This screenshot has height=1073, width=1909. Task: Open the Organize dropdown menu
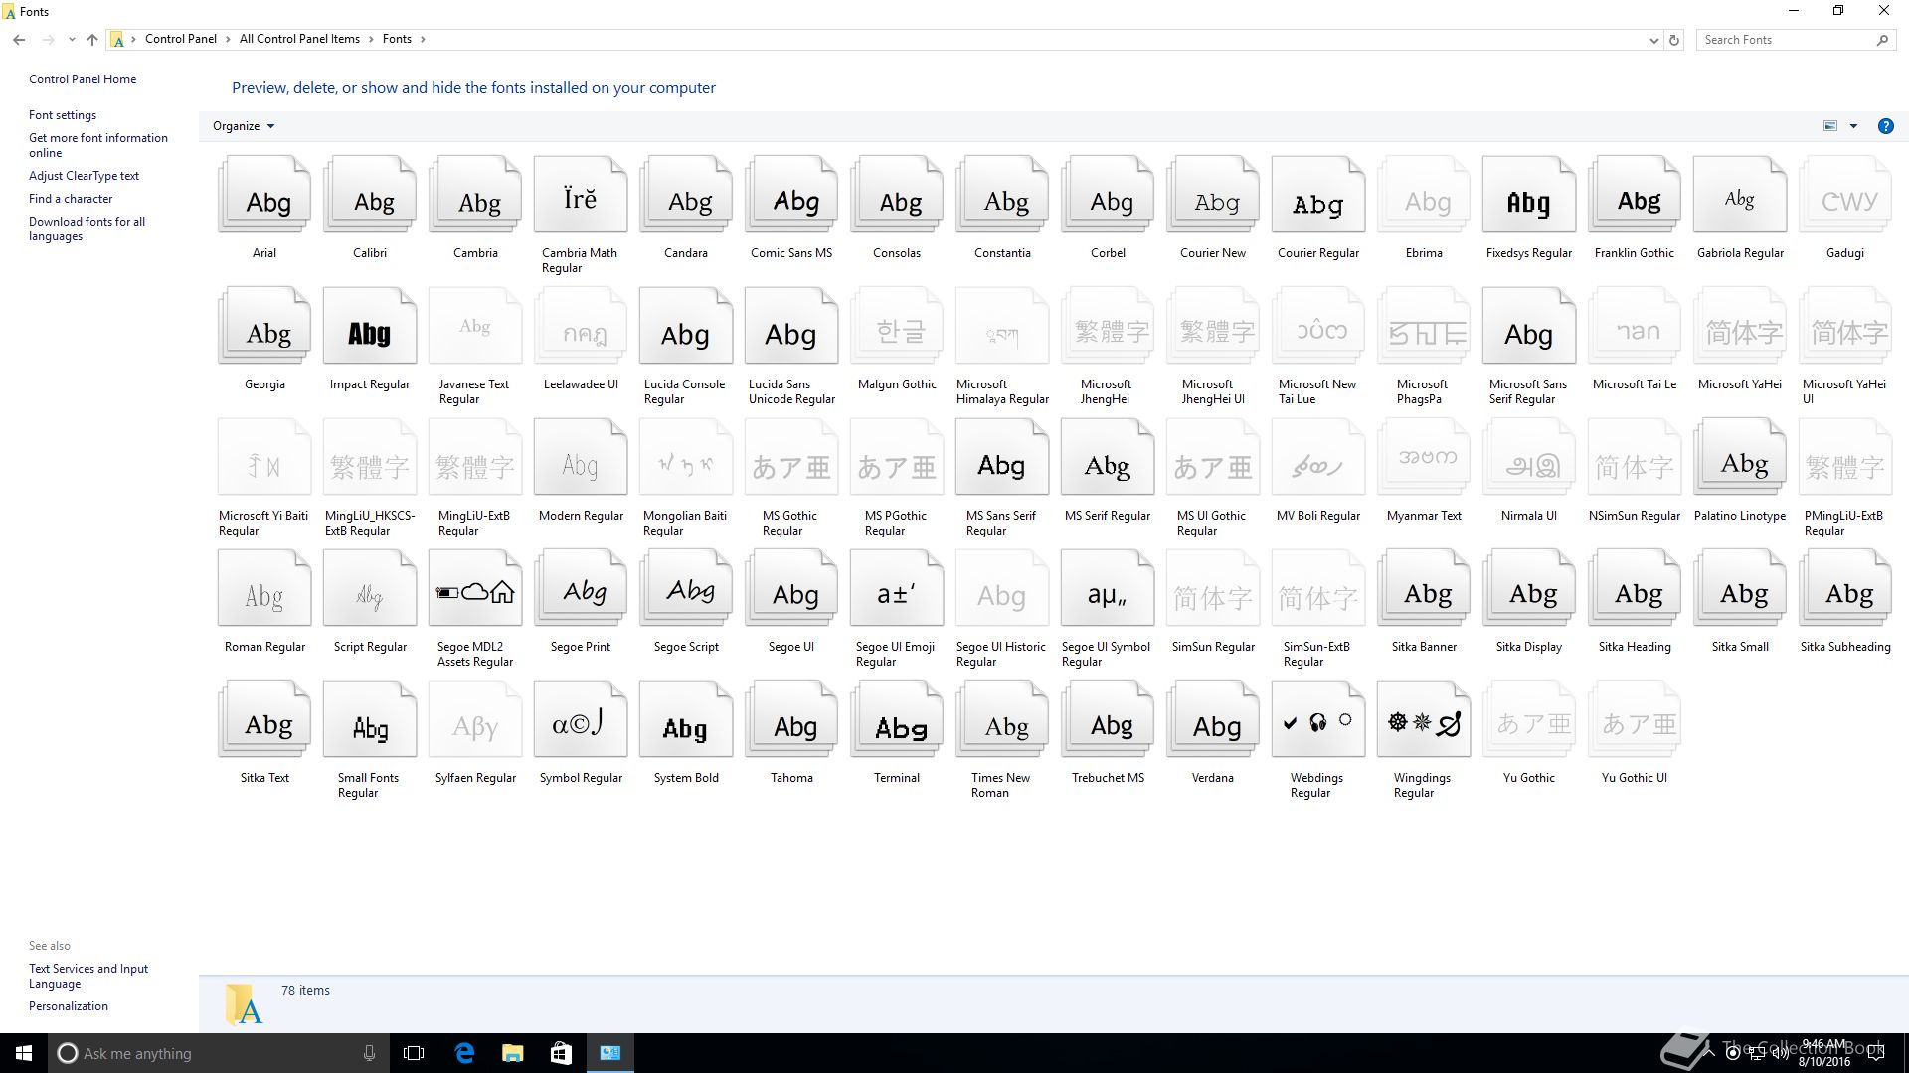[x=244, y=126]
